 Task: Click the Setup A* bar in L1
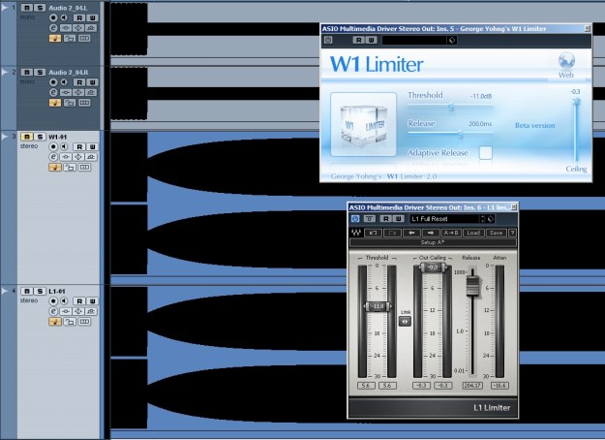(x=433, y=242)
